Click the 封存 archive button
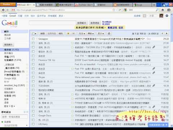This screenshot has height=130, width=173. 43,34
